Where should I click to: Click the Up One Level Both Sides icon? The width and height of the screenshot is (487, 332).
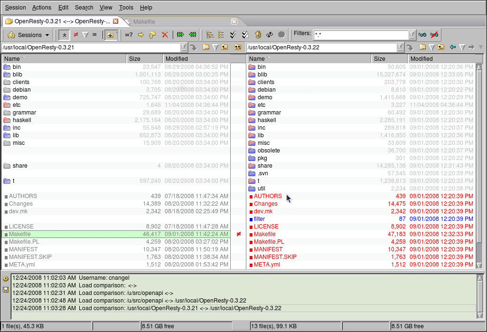point(238,47)
